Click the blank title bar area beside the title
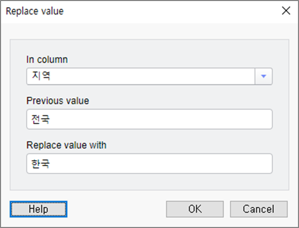Viewport: 299px width, 228px height. tap(172, 11)
